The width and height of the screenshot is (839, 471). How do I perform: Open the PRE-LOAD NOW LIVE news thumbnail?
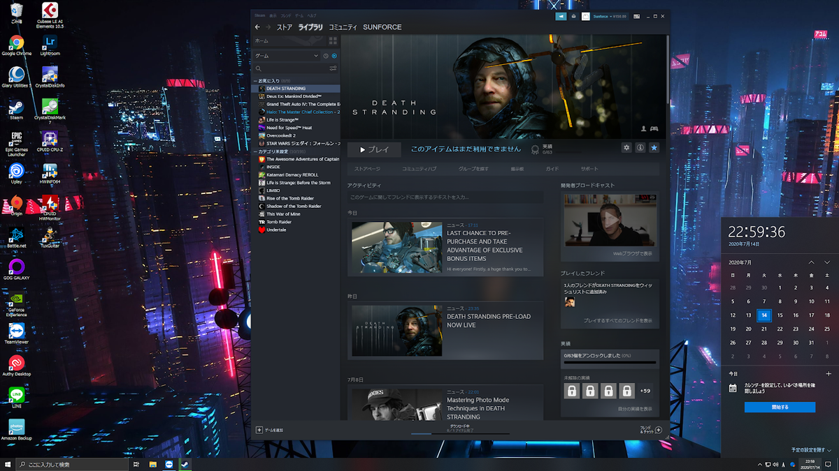coord(396,331)
